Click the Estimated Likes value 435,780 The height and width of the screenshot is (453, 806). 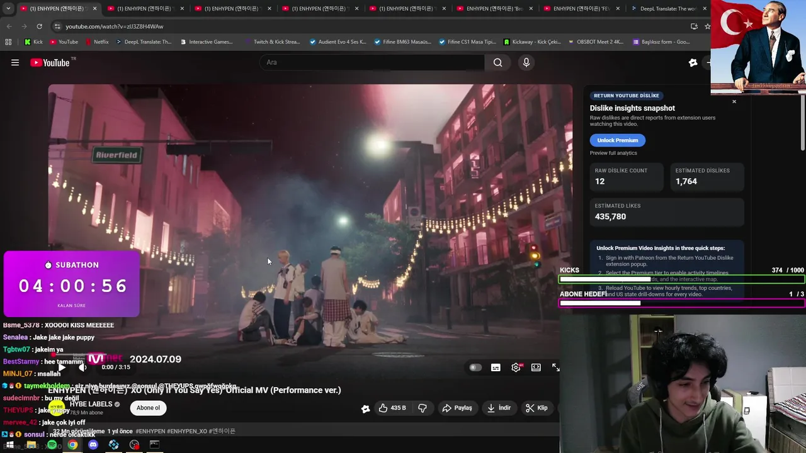[x=610, y=216]
